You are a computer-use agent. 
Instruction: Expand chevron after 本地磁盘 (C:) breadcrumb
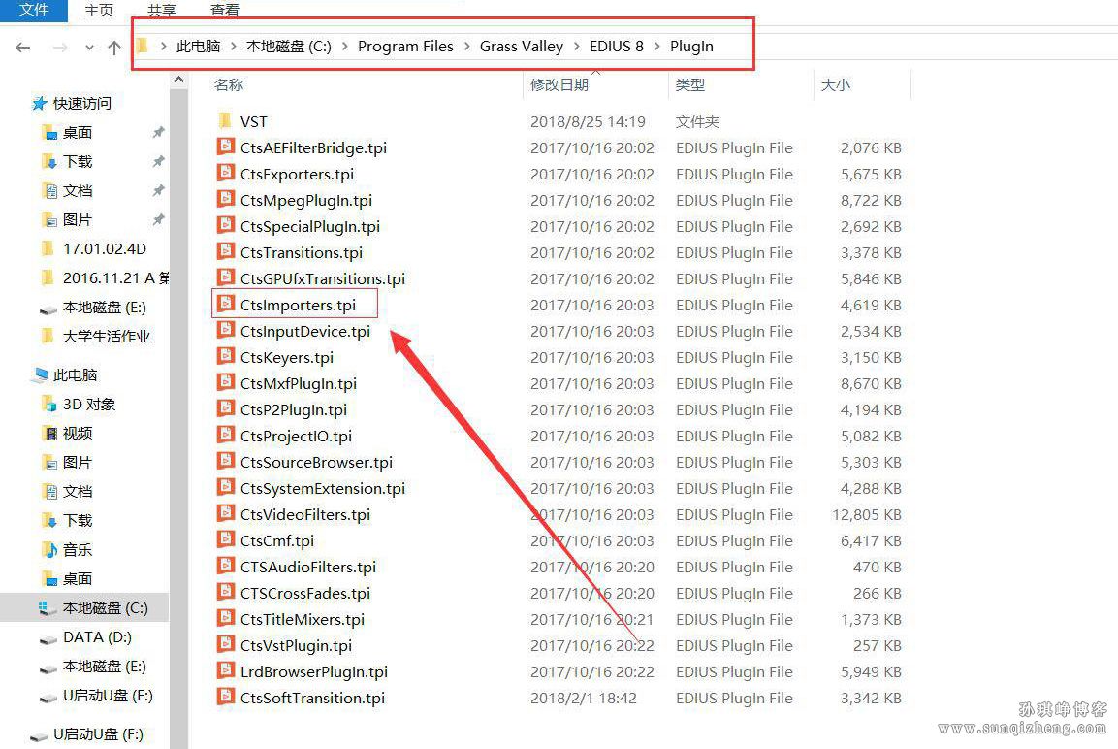point(345,47)
